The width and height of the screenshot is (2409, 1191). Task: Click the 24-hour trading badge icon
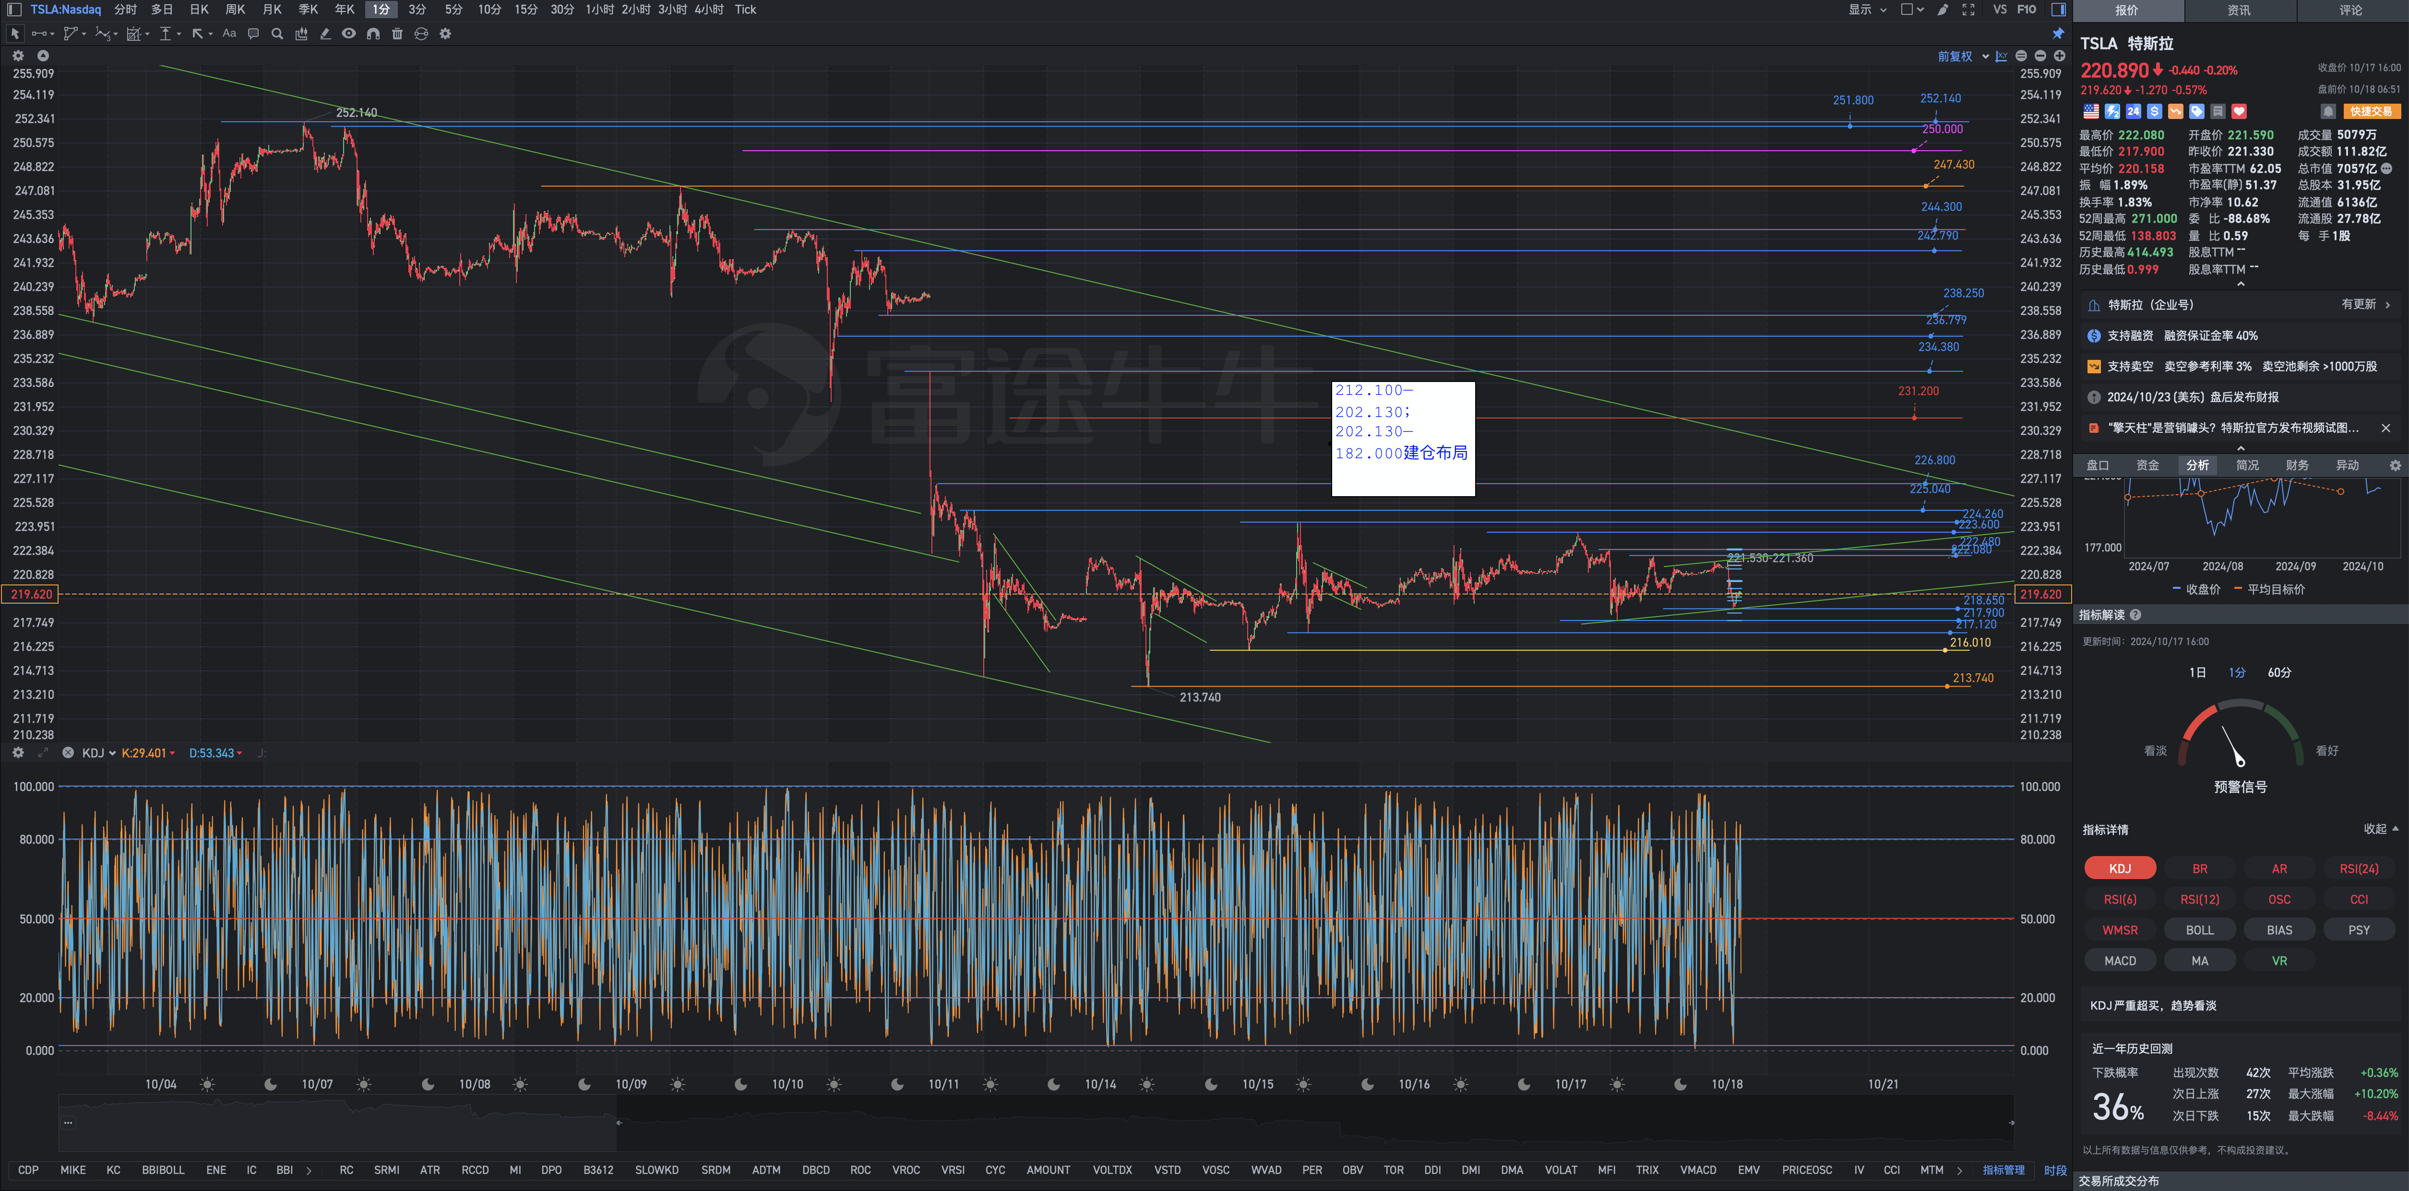[2133, 111]
